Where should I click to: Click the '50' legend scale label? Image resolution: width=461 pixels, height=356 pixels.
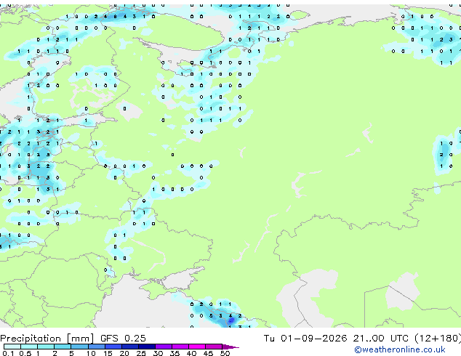[225, 353]
